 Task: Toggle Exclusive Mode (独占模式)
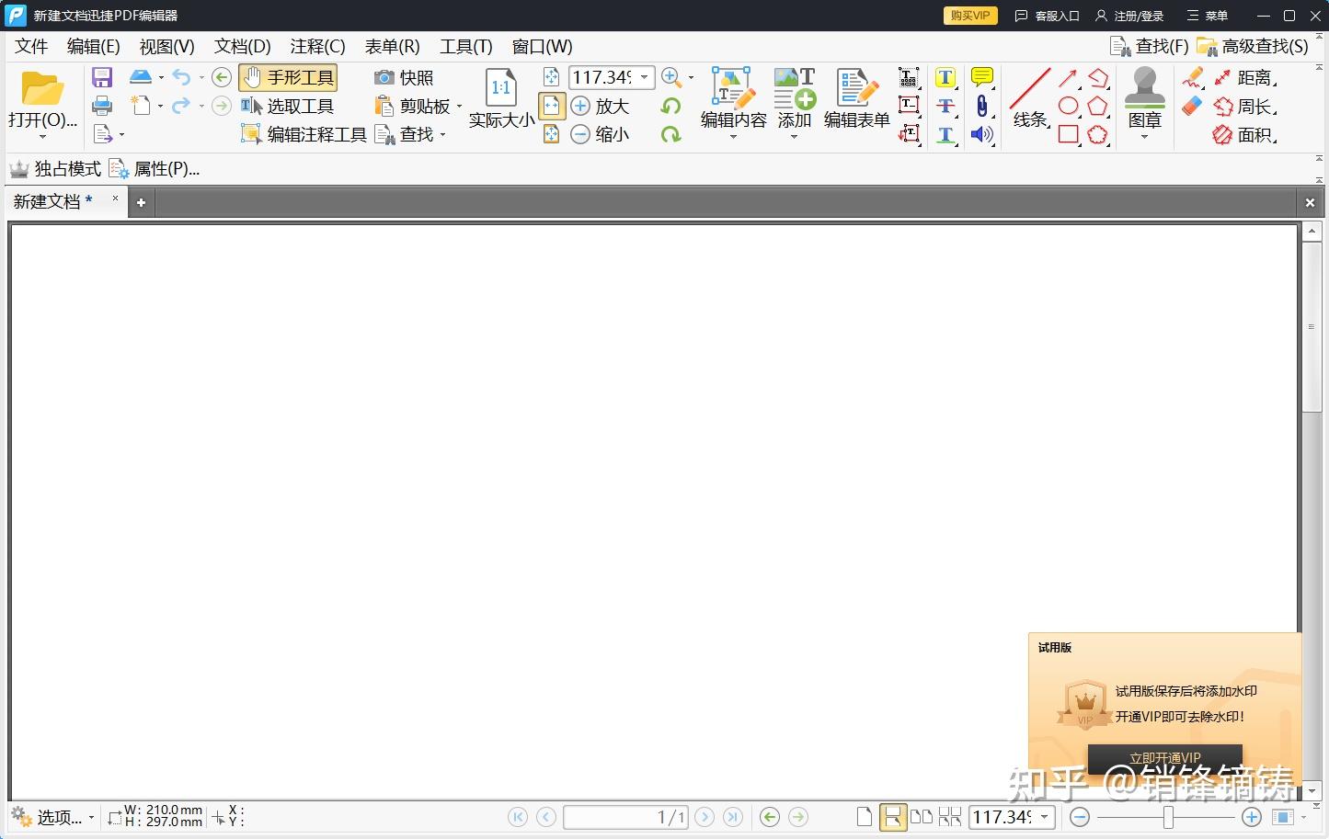[x=55, y=169]
